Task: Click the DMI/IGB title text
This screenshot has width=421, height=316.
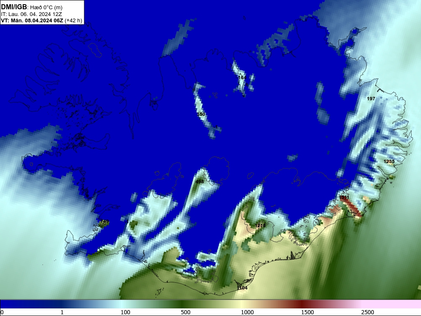Action: (14, 7)
